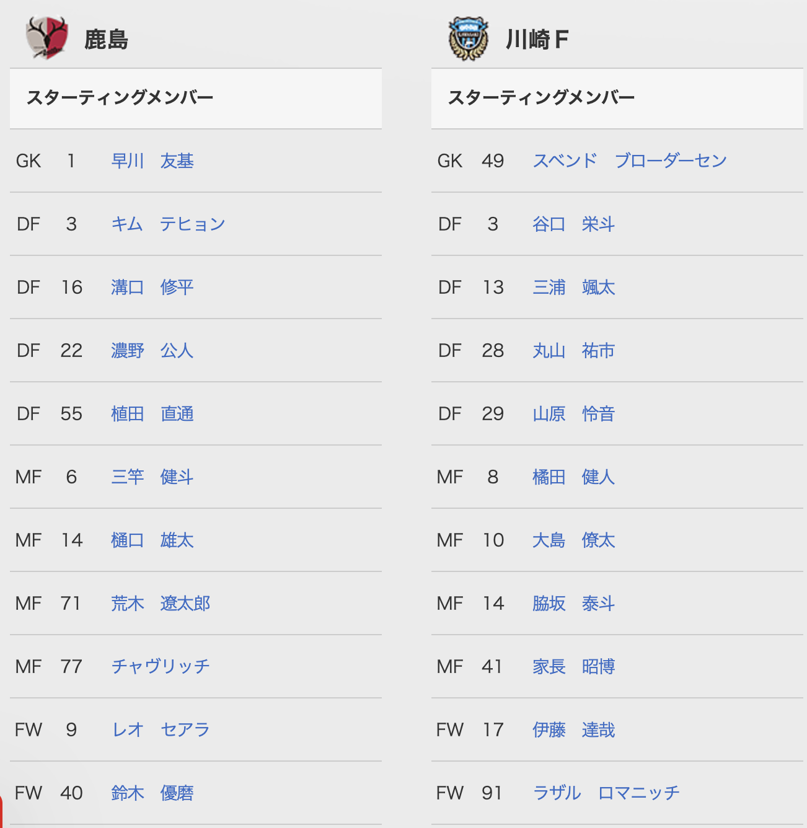Click the 三竿 健斗 name link
The width and height of the screenshot is (807, 828).
point(152,477)
